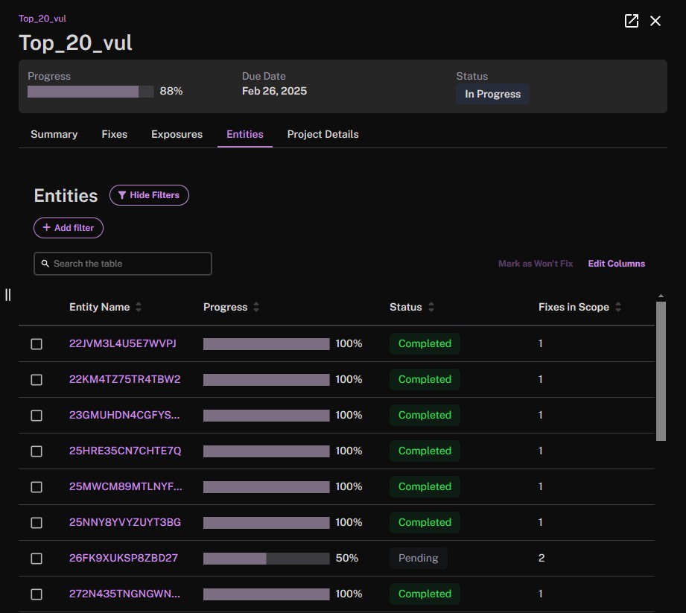Click the 50% progress bar for 26FK9XUKSP8ZBD27

[267, 559]
